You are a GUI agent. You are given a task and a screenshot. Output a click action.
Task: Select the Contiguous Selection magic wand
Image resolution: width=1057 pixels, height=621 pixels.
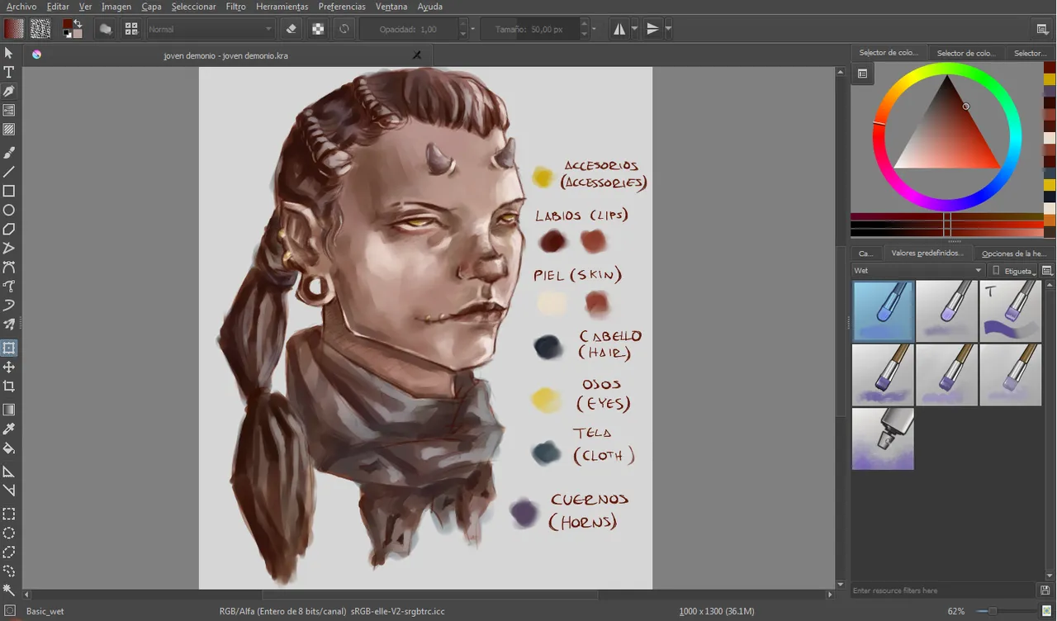coord(9,590)
